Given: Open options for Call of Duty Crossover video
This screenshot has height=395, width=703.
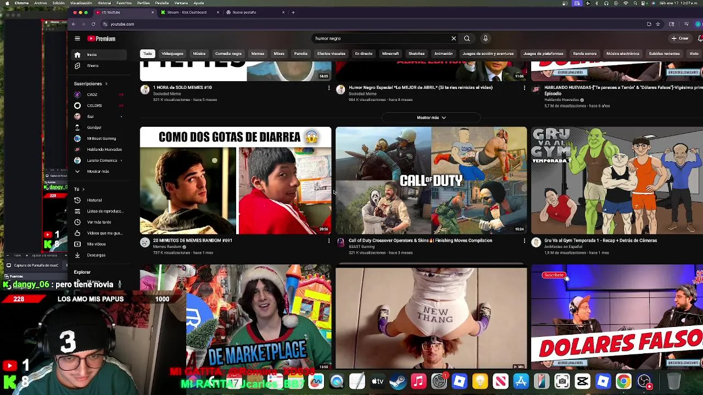Looking at the screenshot, I should tap(524, 241).
